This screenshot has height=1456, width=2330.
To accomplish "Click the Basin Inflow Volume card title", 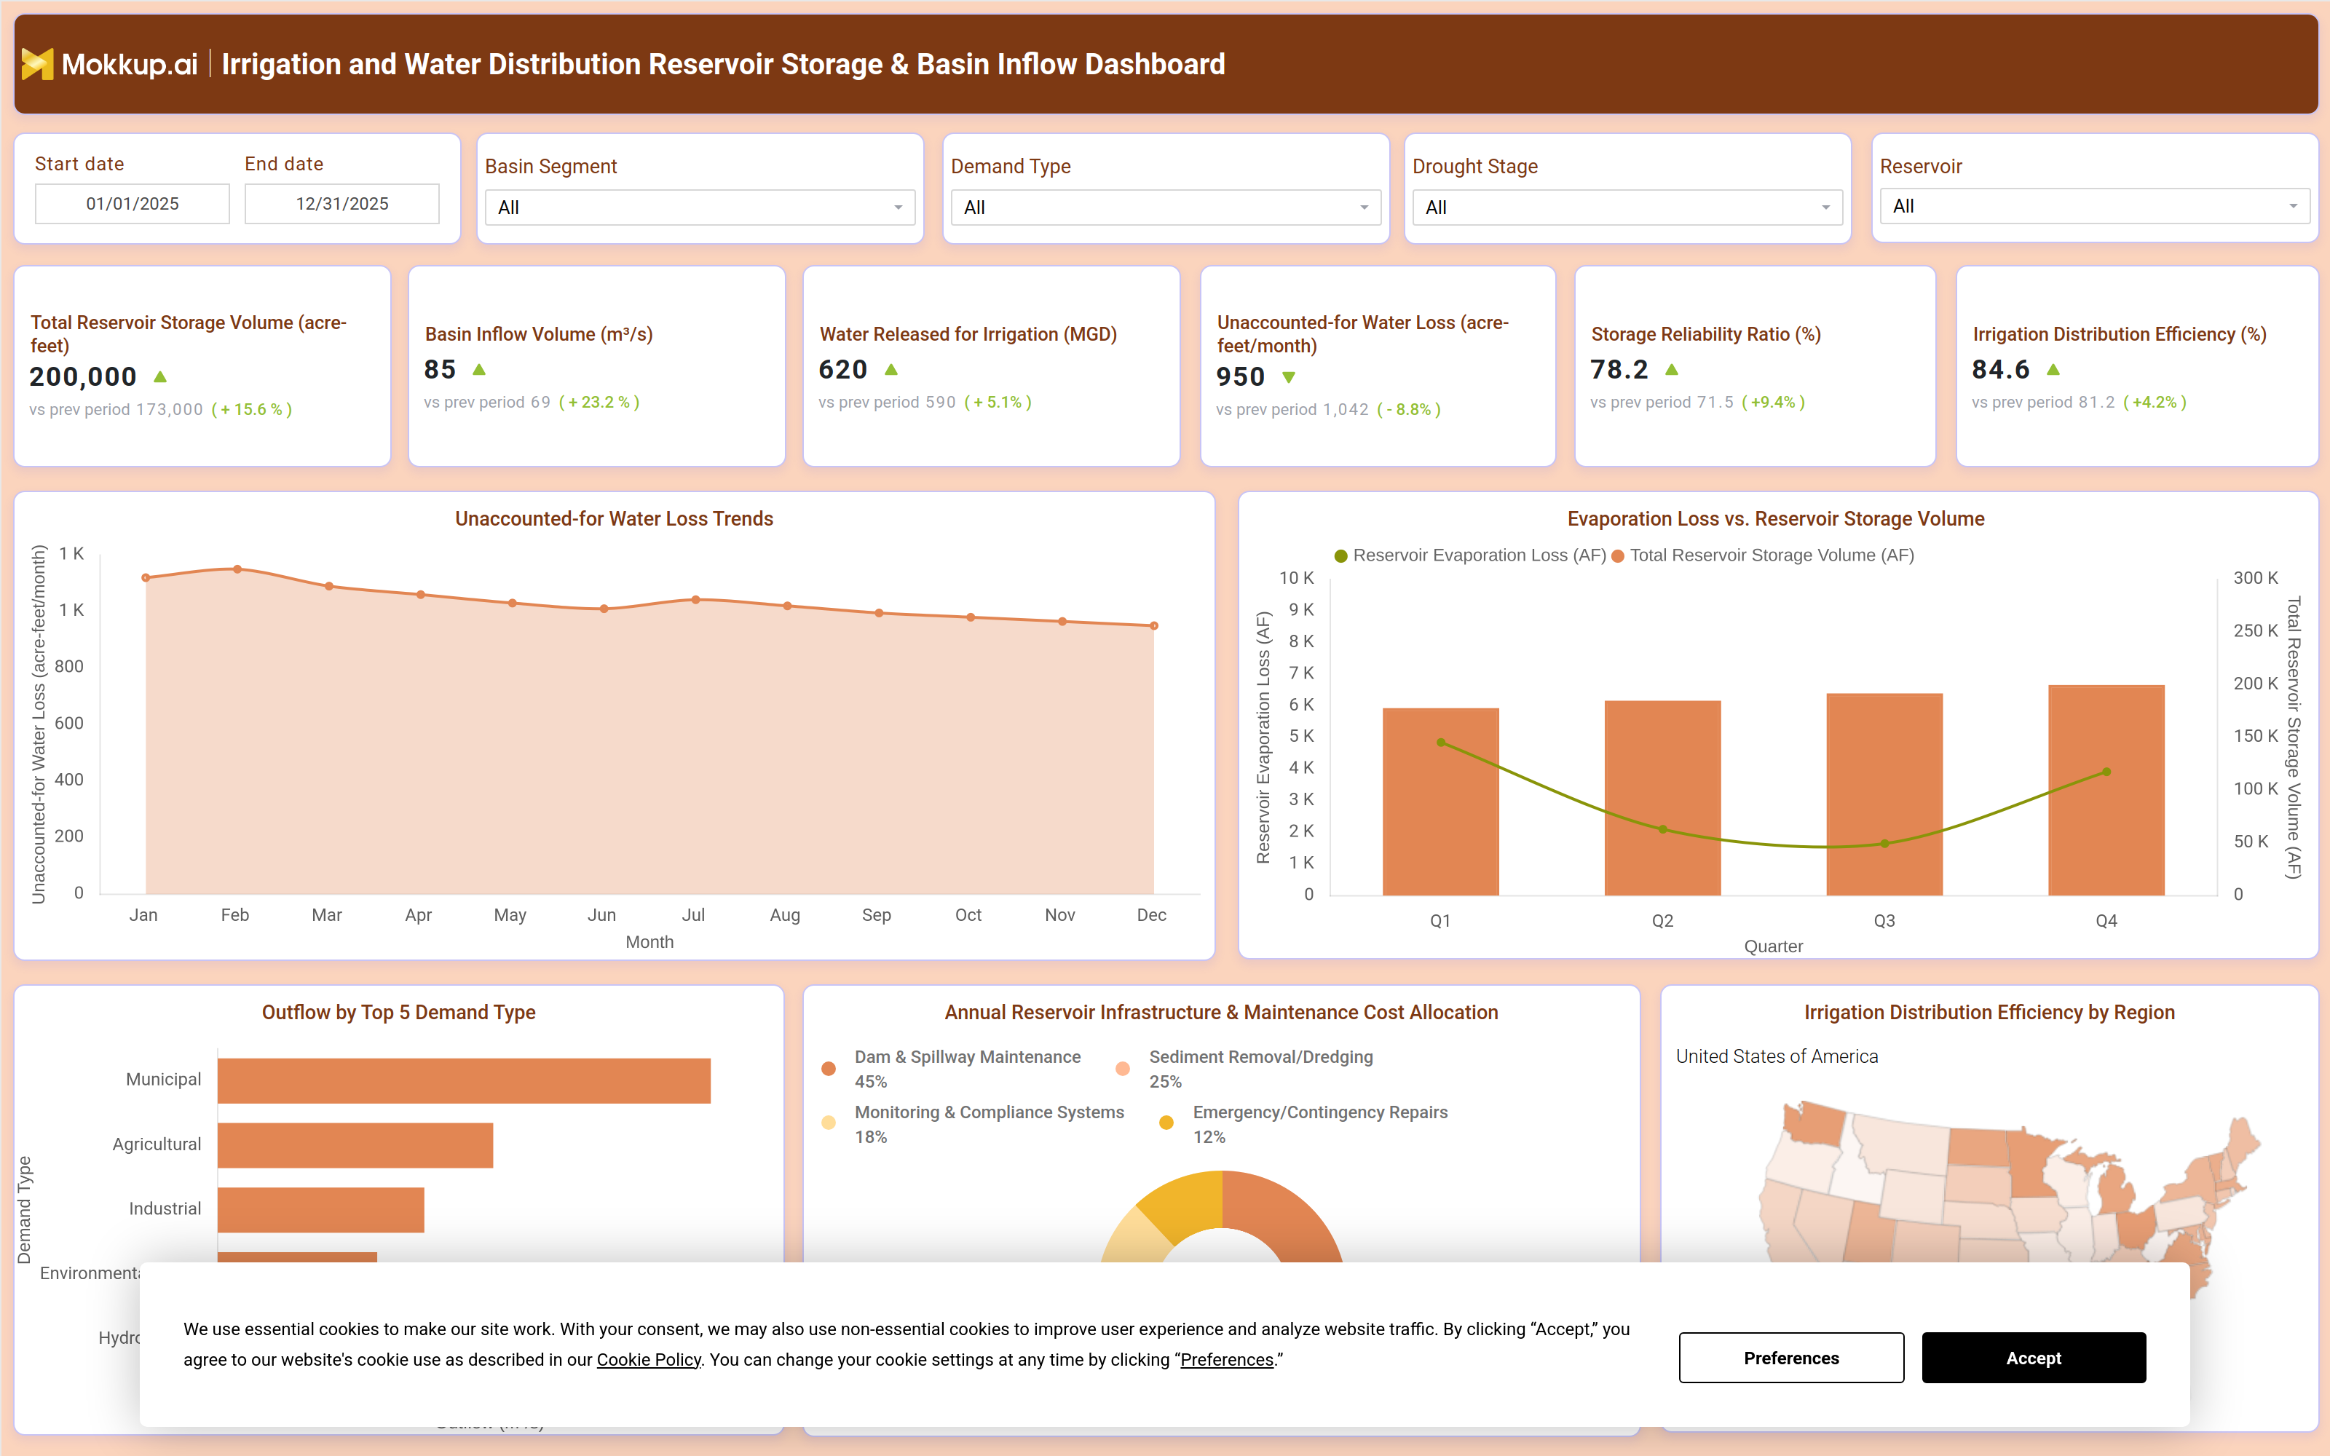I will pos(538,334).
